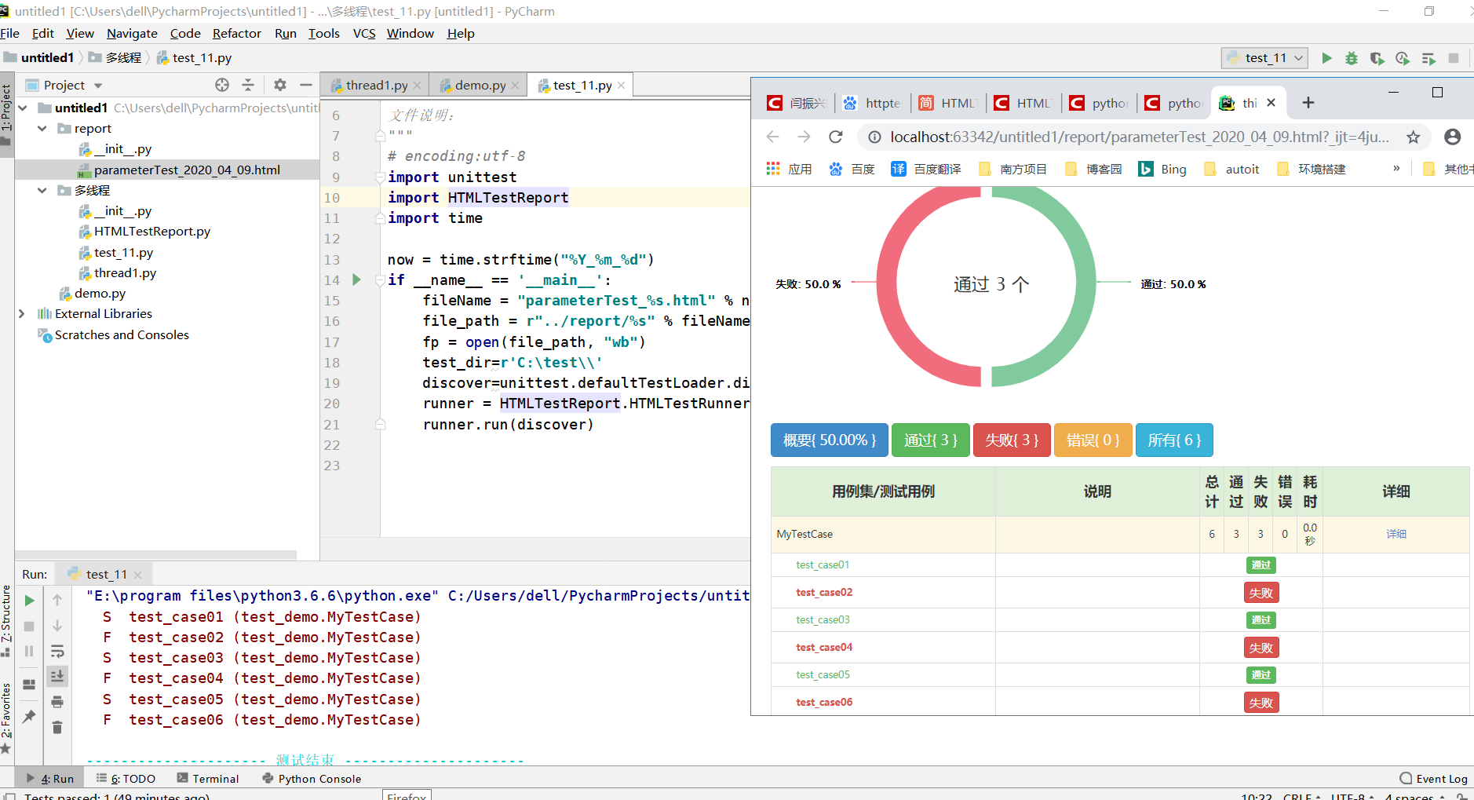Switch to the httpte browser tab

click(873, 103)
